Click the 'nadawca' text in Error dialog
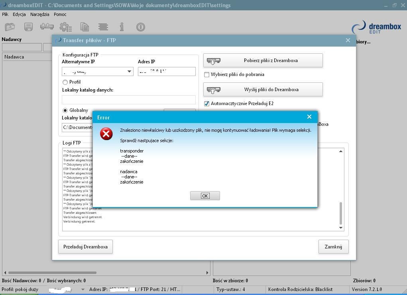407x295 pixels. tap(129, 172)
